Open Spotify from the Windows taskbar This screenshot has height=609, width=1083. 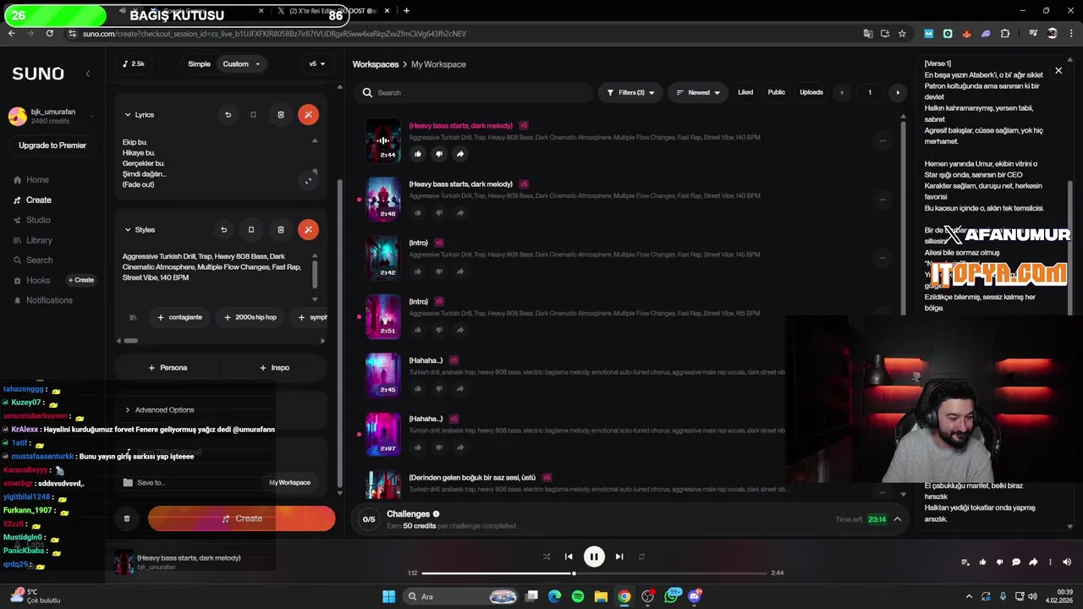[x=578, y=596]
